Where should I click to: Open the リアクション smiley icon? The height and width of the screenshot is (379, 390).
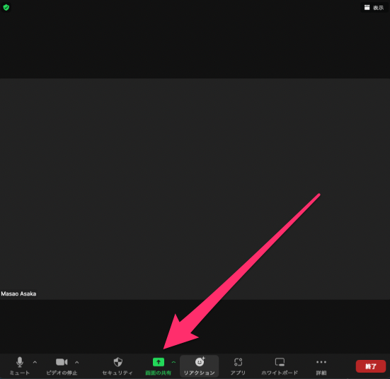click(x=200, y=362)
